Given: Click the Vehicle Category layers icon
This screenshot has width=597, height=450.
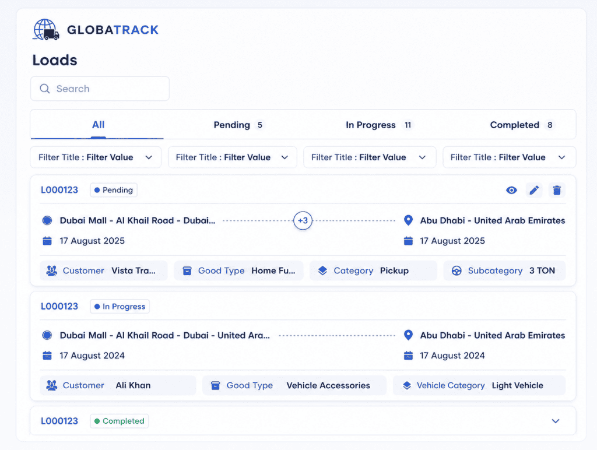Looking at the screenshot, I should tap(407, 385).
